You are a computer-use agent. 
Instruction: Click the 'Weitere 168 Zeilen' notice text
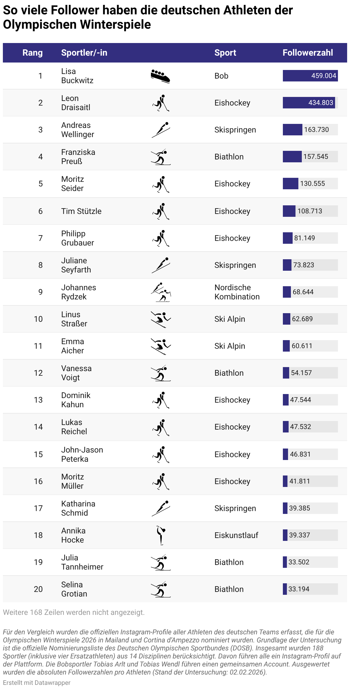pos(74,612)
